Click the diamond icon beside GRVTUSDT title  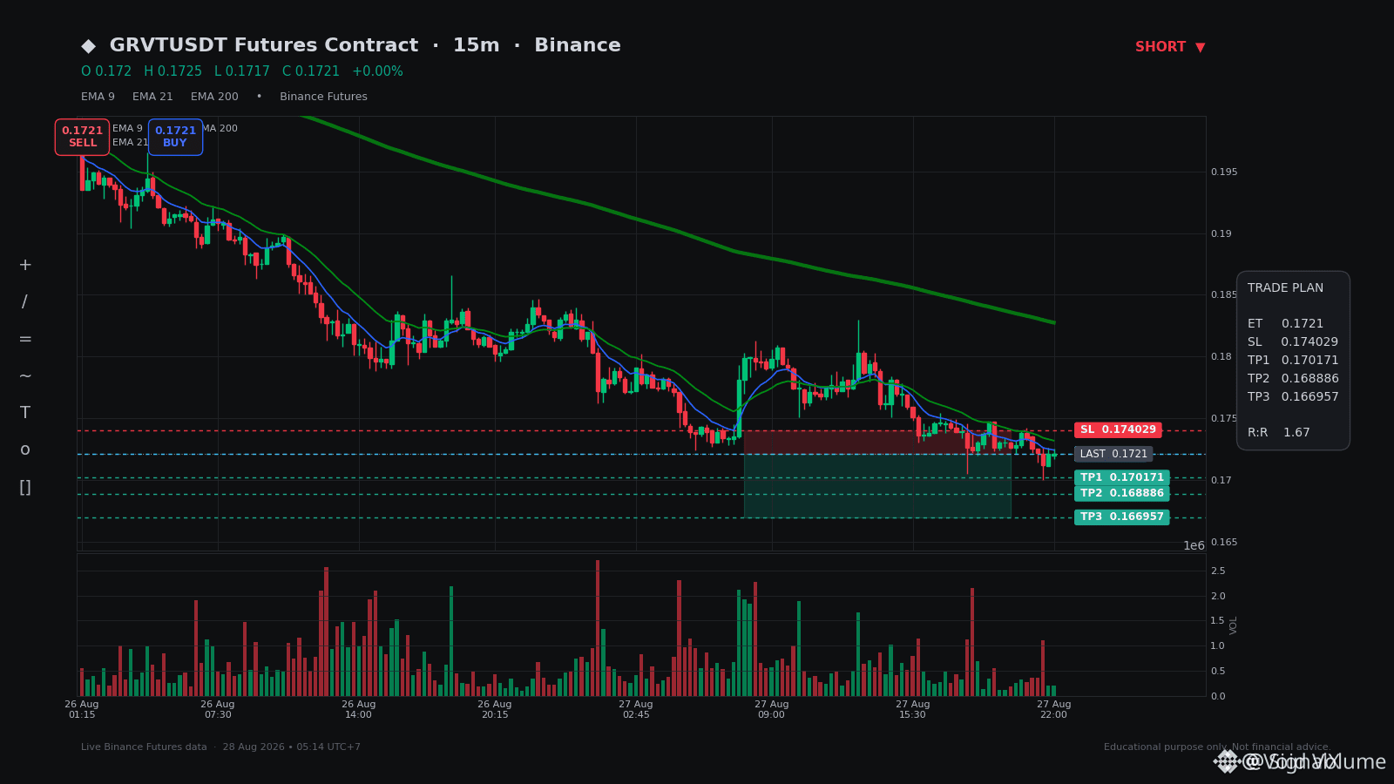coord(88,46)
